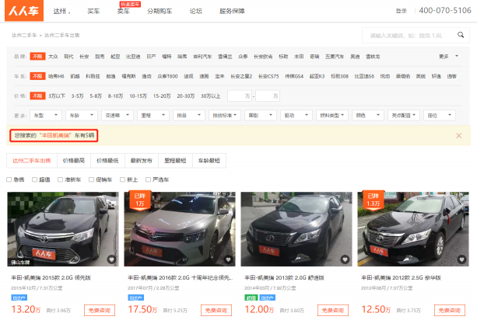Sort by 车龄最短 tab
Screen dimensions: 477x320
click(x=209, y=161)
